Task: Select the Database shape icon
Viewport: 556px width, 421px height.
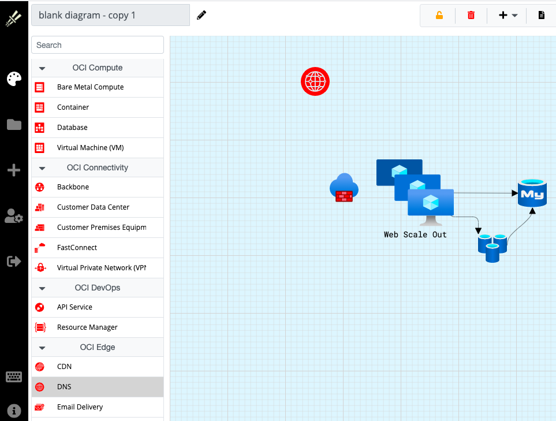Action: click(40, 127)
